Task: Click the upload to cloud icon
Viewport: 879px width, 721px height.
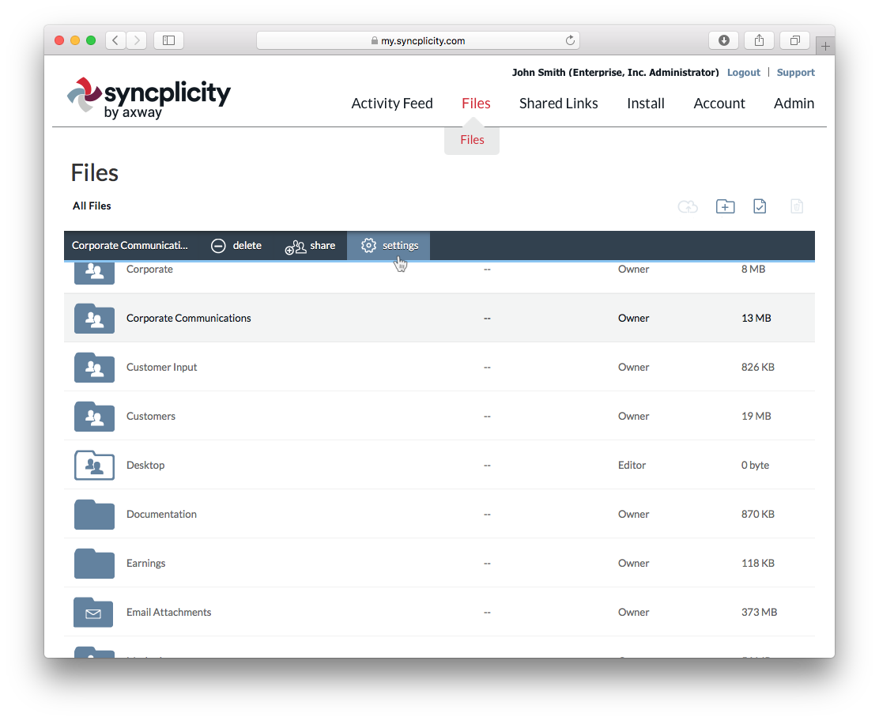Action: tap(688, 206)
